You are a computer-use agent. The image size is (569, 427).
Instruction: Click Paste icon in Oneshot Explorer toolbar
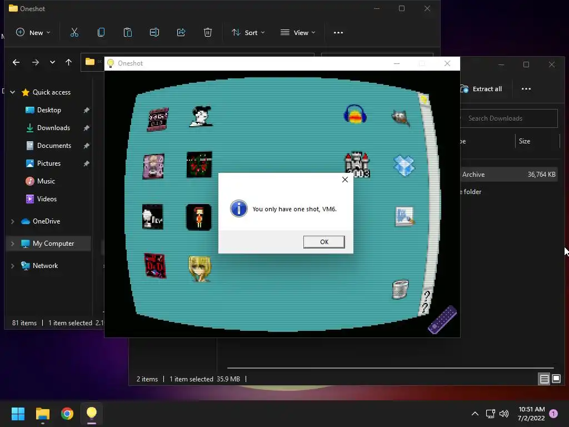pos(128,32)
